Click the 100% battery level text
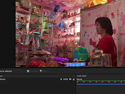The height and width of the screenshot is (94, 125). click(x=65, y=79)
